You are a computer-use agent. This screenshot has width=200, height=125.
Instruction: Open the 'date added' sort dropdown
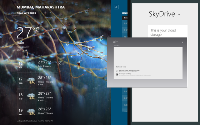tap(117, 46)
